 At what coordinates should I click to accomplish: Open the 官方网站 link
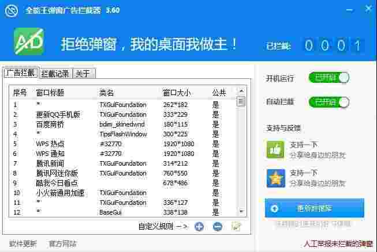click(x=62, y=244)
